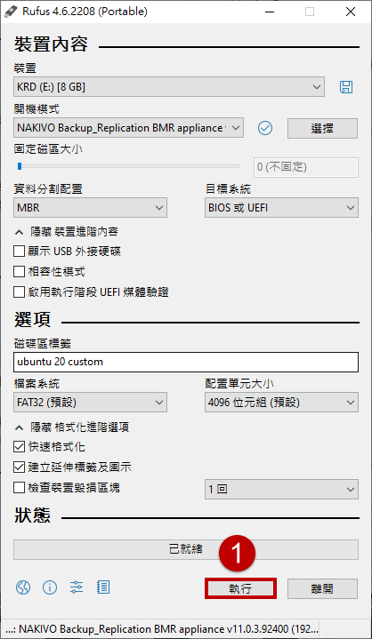The width and height of the screenshot is (372, 639).
Task: Enable 顯示 USB 外接硬碟 checkbox
Action: pos(20,252)
